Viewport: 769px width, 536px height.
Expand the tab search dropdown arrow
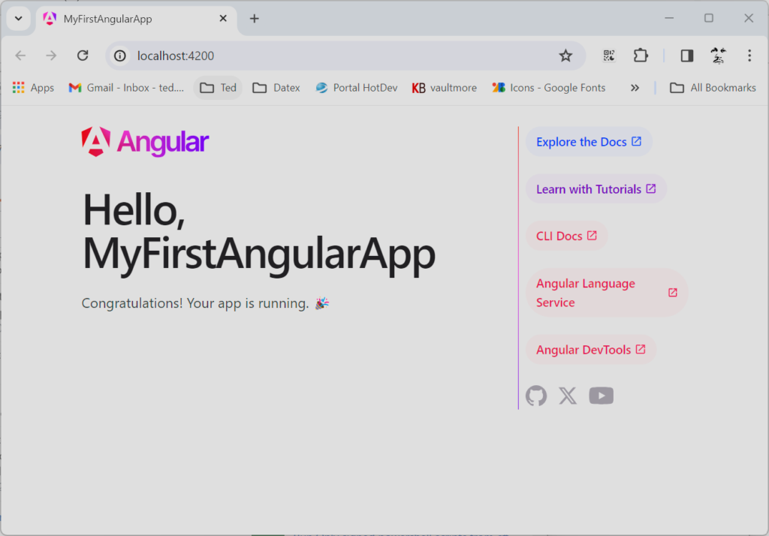click(19, 19)
